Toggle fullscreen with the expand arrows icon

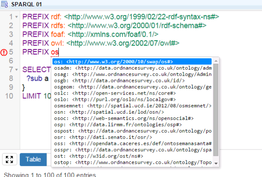(9, 159)
